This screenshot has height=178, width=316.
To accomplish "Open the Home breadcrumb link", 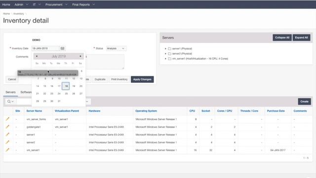I will (6, 14).
